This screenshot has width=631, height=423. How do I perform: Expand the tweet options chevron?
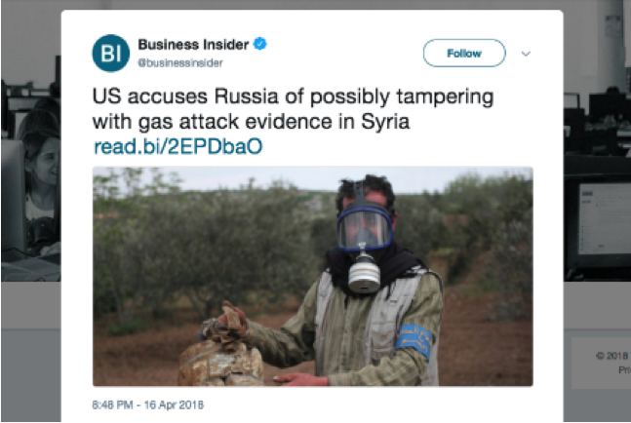click(x=526, y=54)
